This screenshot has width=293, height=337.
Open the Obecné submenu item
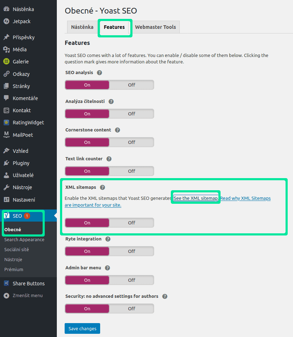[13, 229]
